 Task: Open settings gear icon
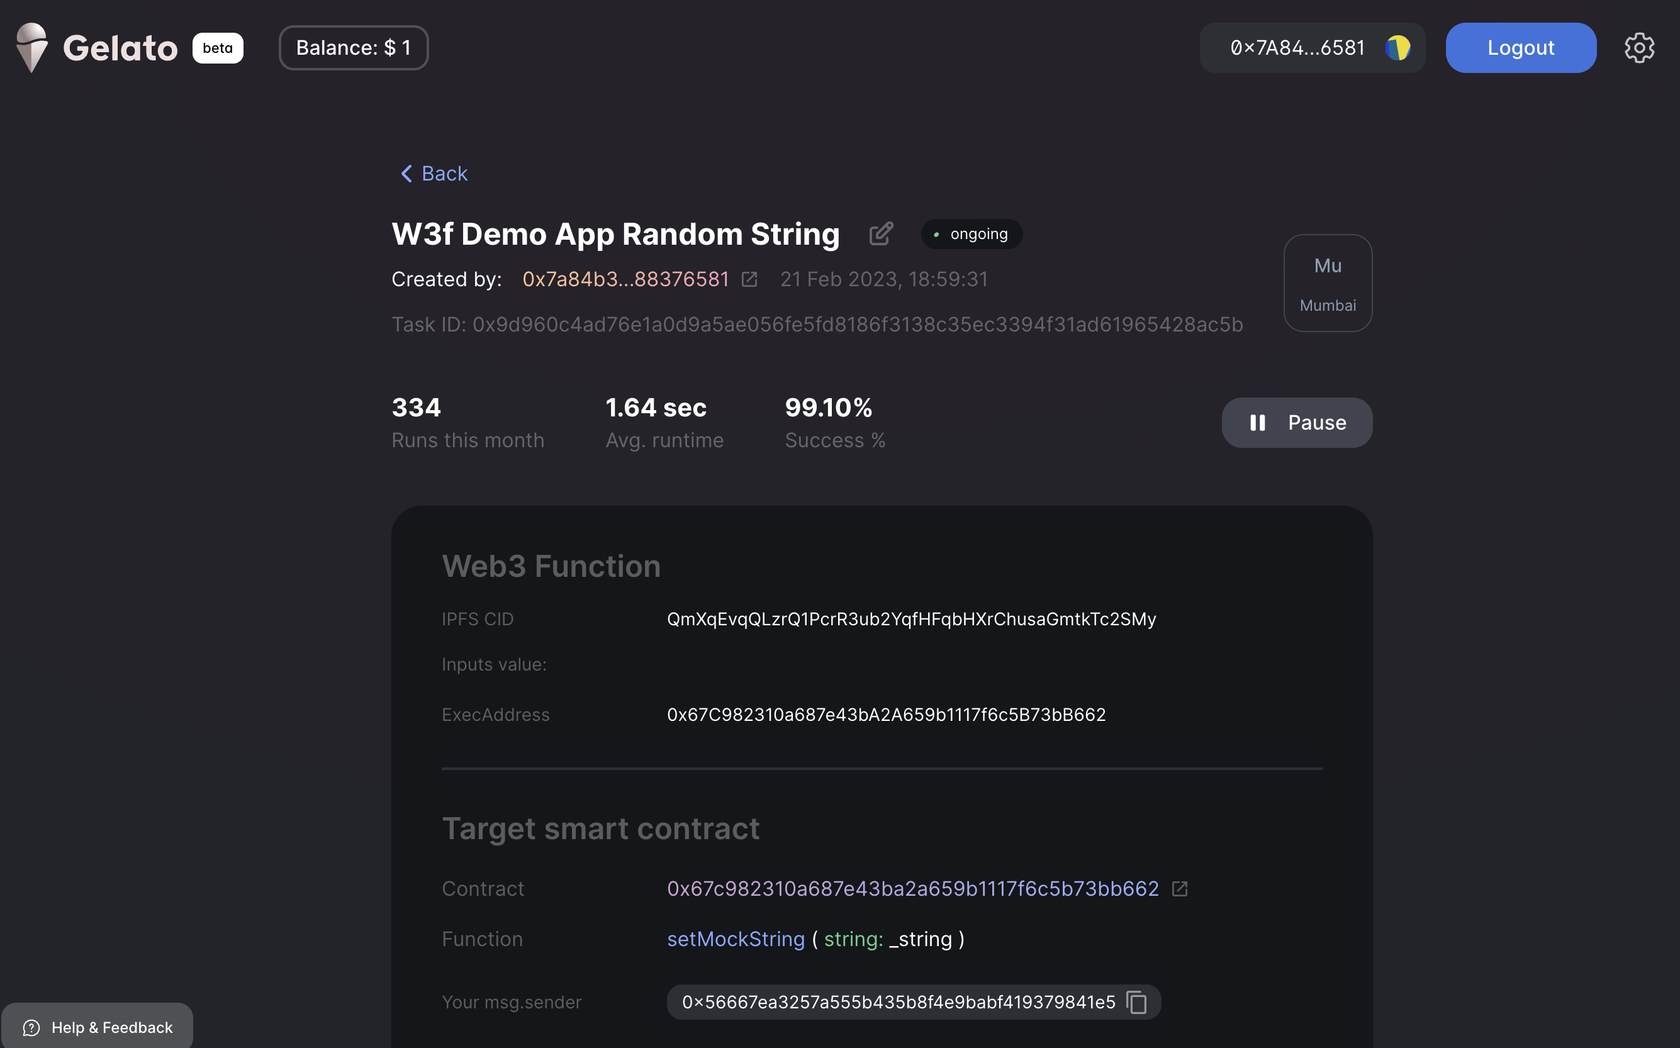(x=1638, y=48)
